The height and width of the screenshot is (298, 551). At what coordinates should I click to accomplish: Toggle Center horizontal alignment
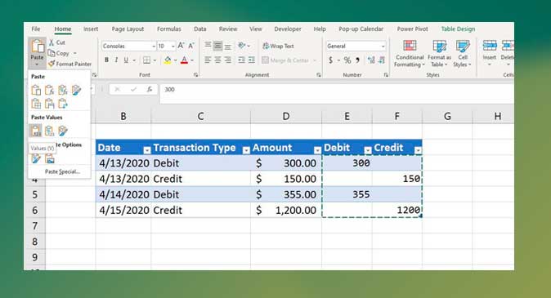point(218,60)
